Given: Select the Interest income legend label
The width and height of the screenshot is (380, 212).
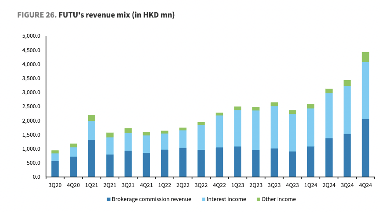Looking at the screenshot, I should [x=226, y=199].
